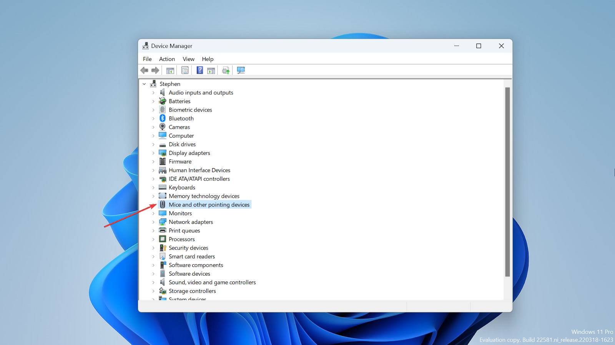This screenshot has width=615, height=345.
Task: Click the Print queues printer icon
Action: pyautogui.click(x=163, y=230)
